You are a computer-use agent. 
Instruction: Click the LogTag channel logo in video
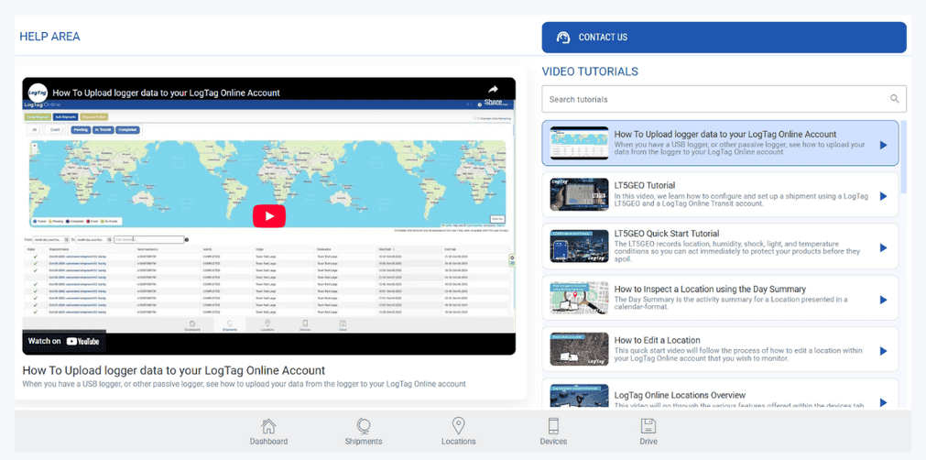click(38, 93)
